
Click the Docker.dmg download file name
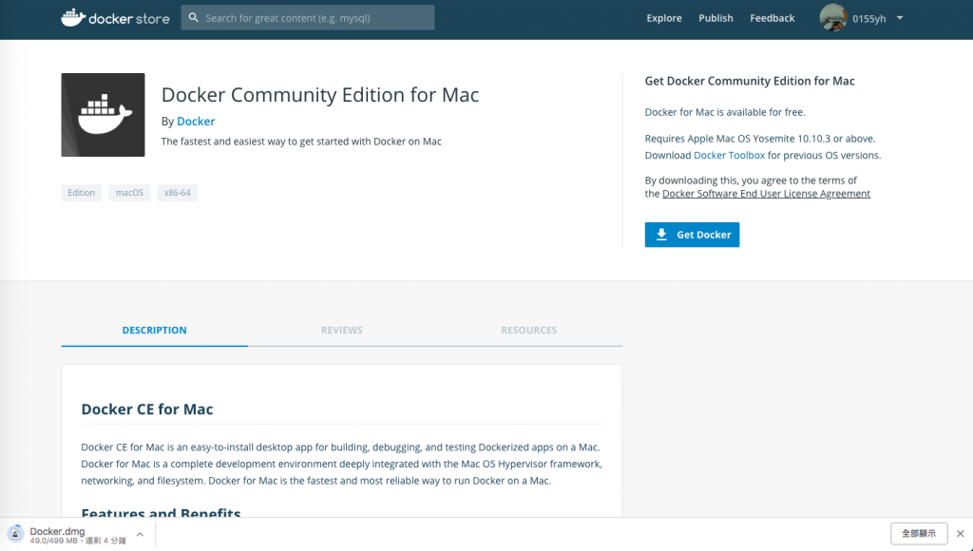[x=57, y=531]
